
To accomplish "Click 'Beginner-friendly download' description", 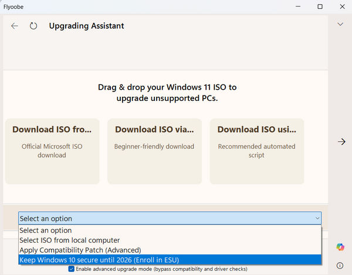I will [154, 147].
